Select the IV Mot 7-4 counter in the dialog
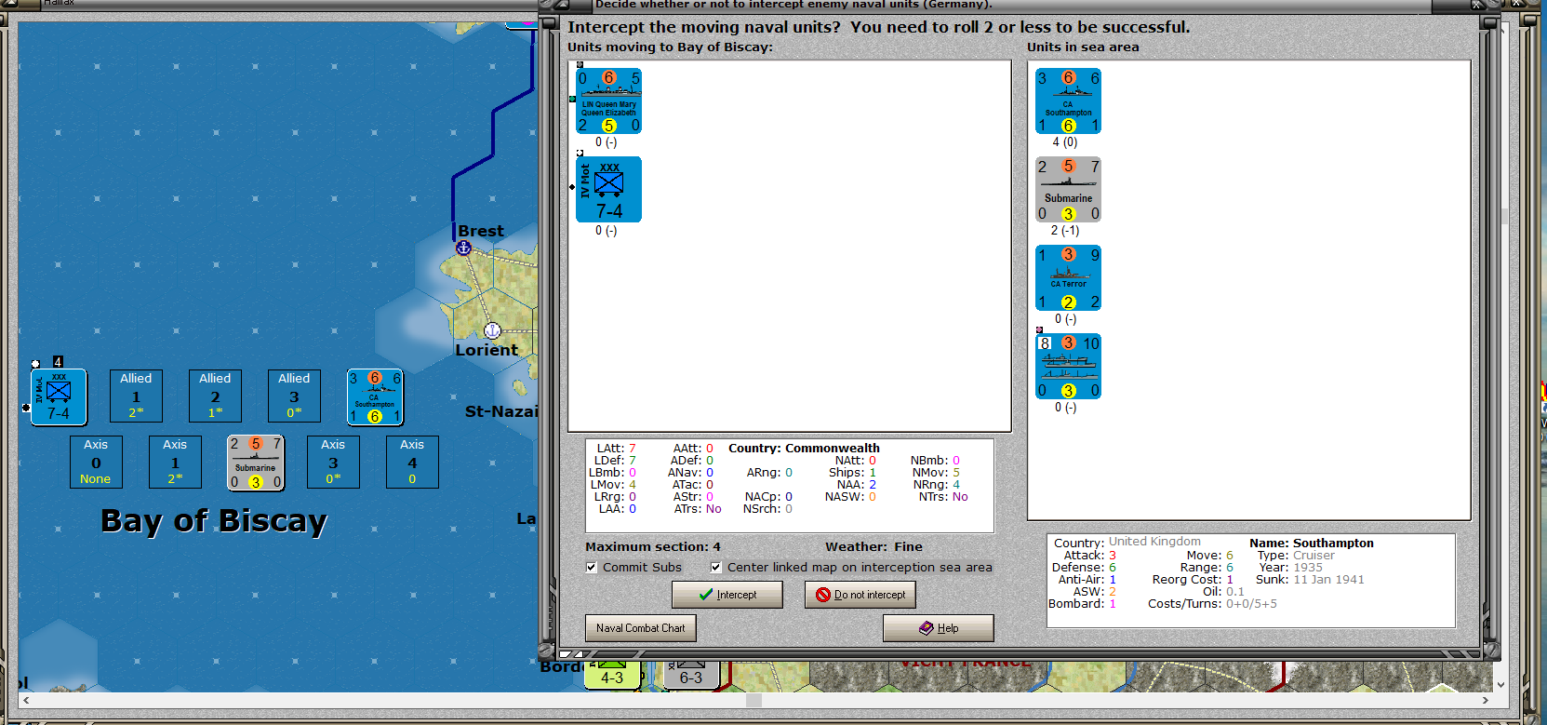Viewport: 1547px width, 725px height. tap(608, 190)
